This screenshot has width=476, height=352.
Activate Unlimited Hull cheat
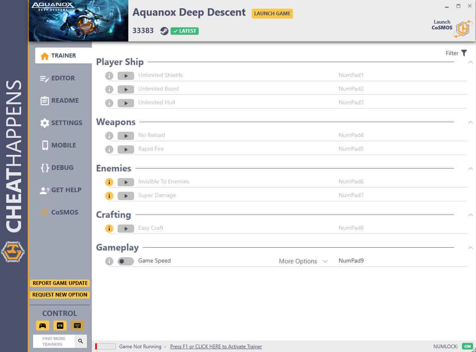click(x=126, y=103)
